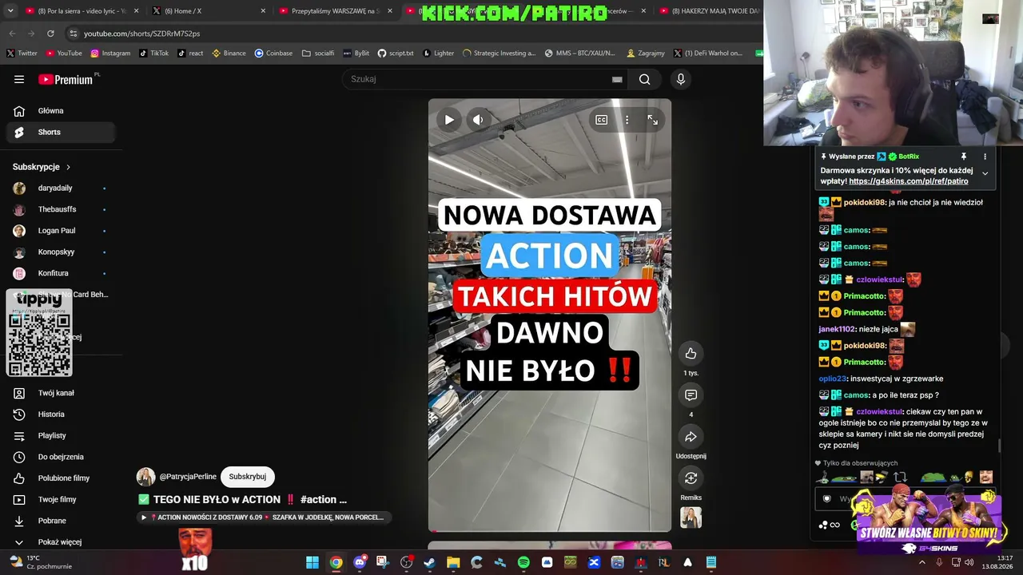Play the paused Short video
The height and width of the screenshot is (575, 1023).
point(449,120)
